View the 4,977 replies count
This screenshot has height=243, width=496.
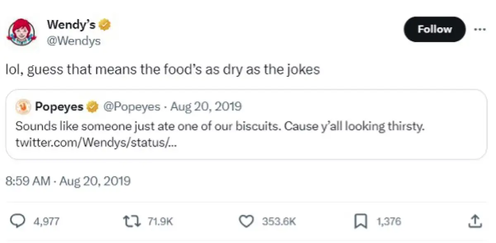[46, 221]
